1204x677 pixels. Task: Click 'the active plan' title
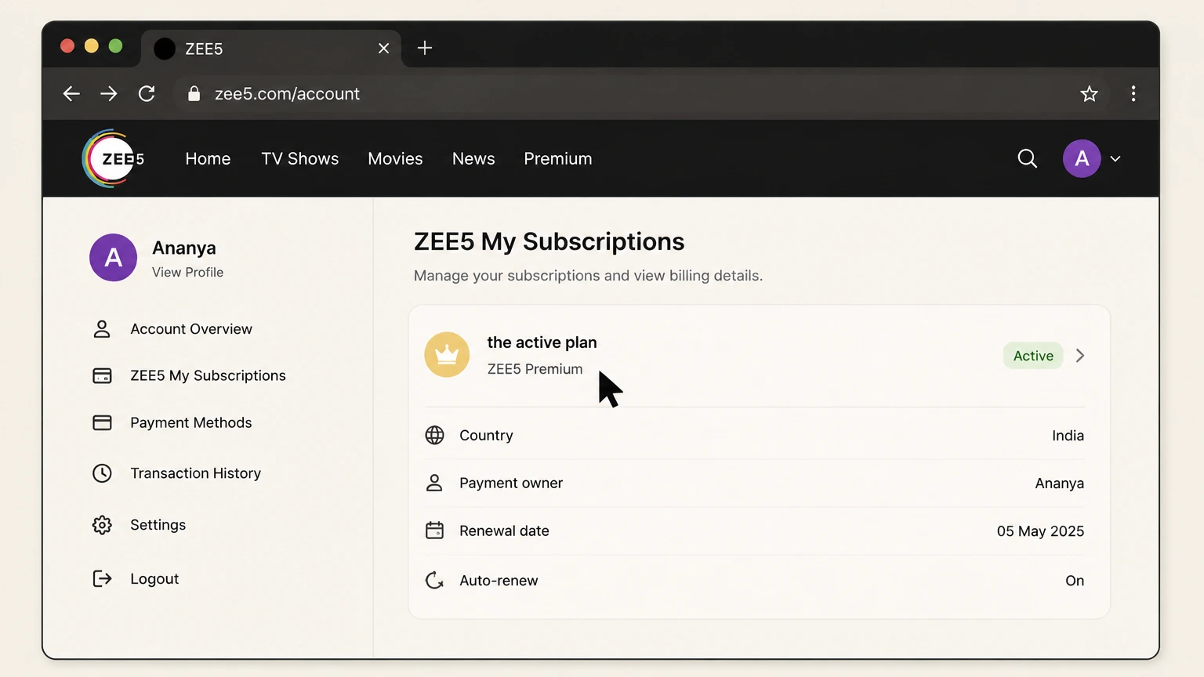pos(542,342)
